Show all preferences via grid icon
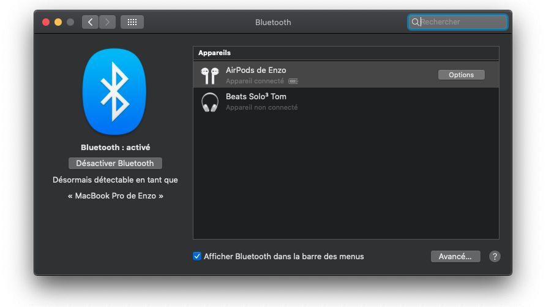 [132, 22]
